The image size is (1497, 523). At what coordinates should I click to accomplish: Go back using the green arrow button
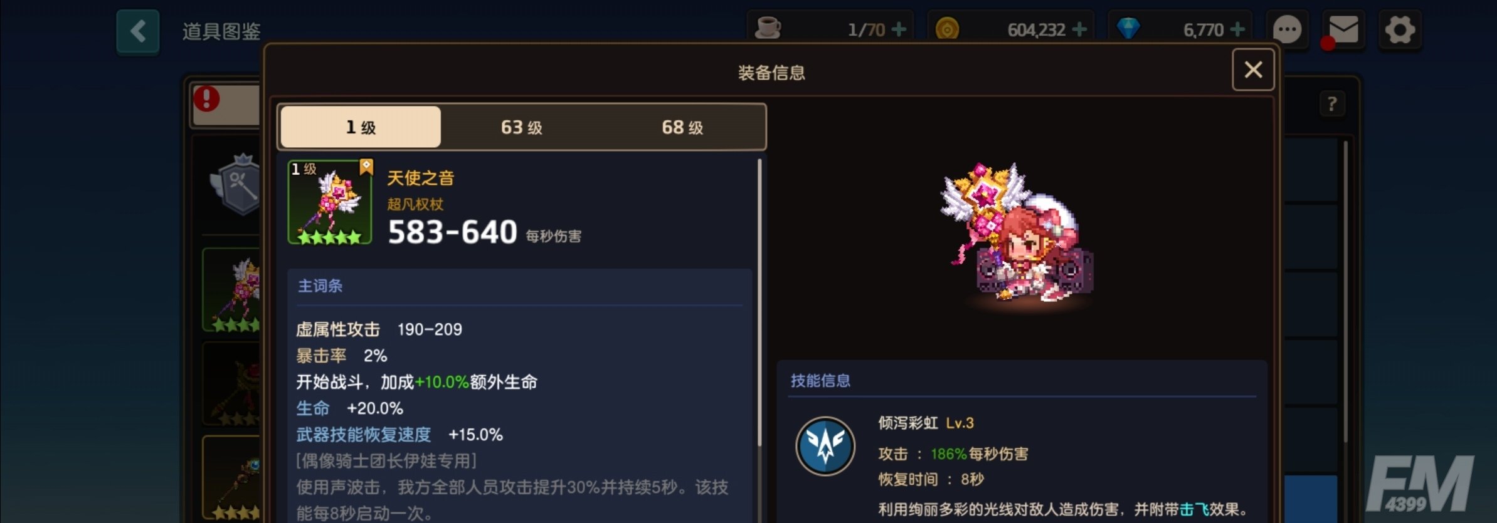tap(138, 31)
